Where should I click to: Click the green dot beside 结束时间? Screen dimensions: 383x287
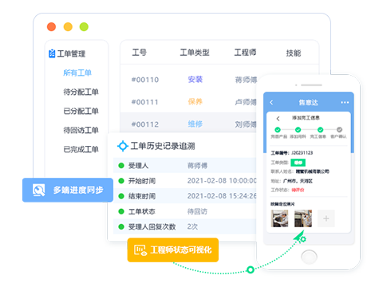tap(121, 196)
